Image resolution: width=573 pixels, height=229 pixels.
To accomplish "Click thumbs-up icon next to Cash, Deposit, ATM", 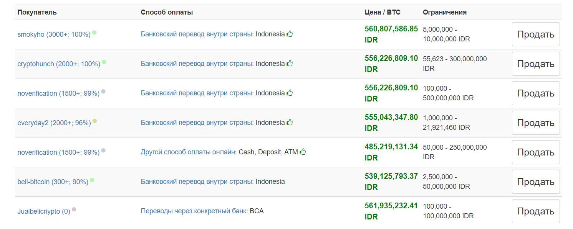I will point(303,152).
